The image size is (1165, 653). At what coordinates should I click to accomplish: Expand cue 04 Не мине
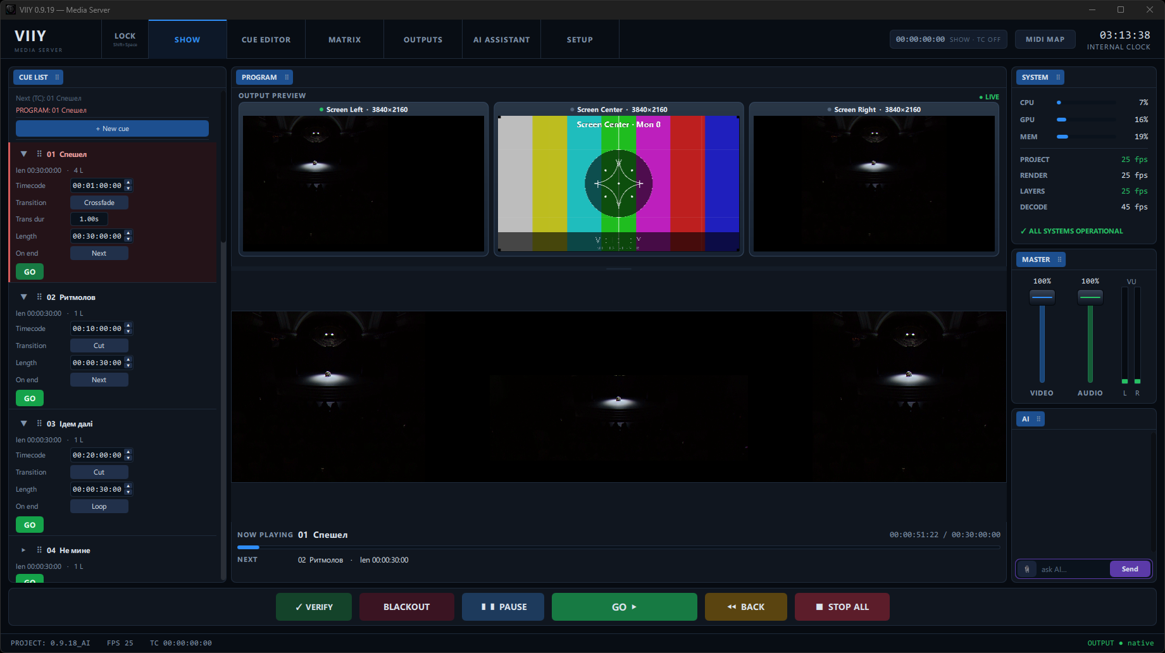23,550
